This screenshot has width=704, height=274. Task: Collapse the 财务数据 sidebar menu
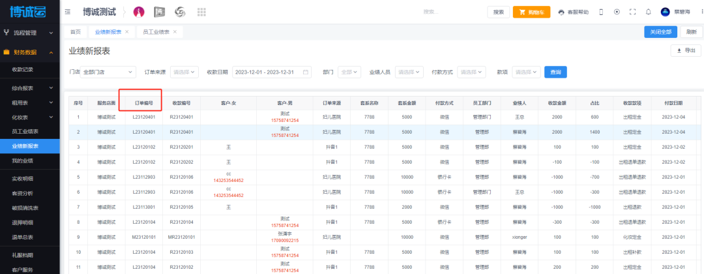pos(29,52)
